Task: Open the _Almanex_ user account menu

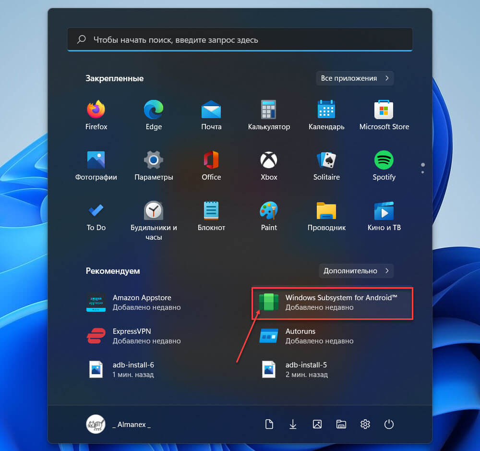Action: [119, 425]
